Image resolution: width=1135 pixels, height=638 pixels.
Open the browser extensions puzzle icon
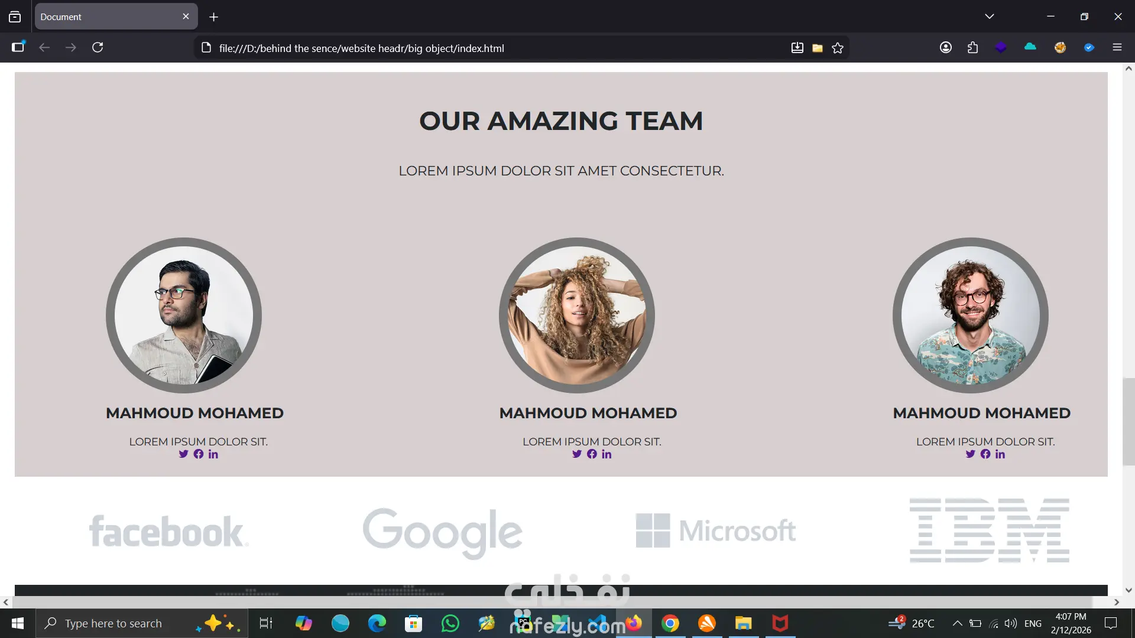click(x=973, y=47)
